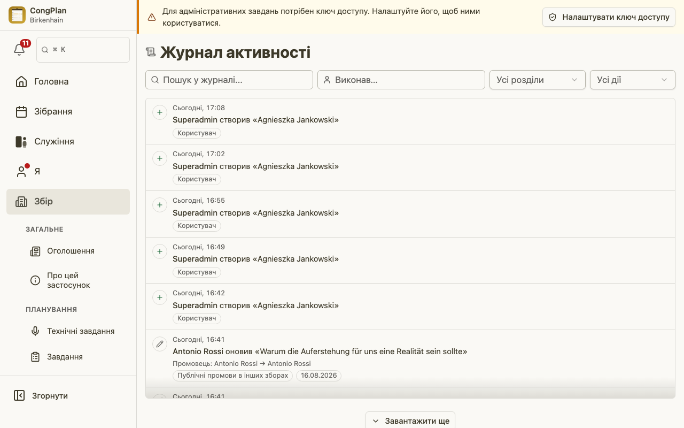
Task: Open the Усі дії dropdown
Action: [x=633, y=80]
